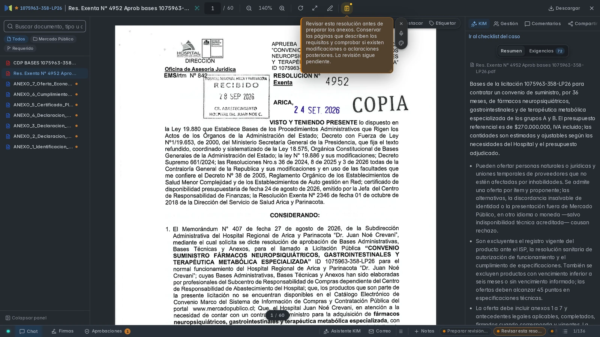Click the list icon next to 1/136
Screen dimensions: 600x337
565,331
